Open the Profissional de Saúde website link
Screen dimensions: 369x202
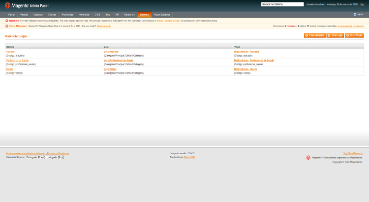tap(17, 61)
